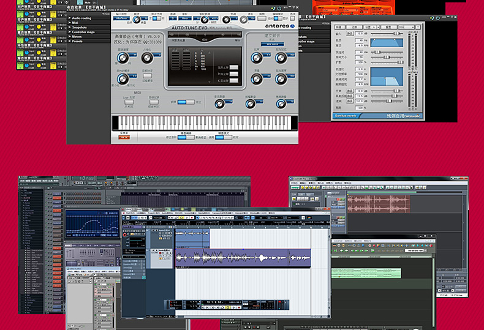Click yellow stop button in Cubase floating transport
Screen dimensions: 484x330
(228, 307)
